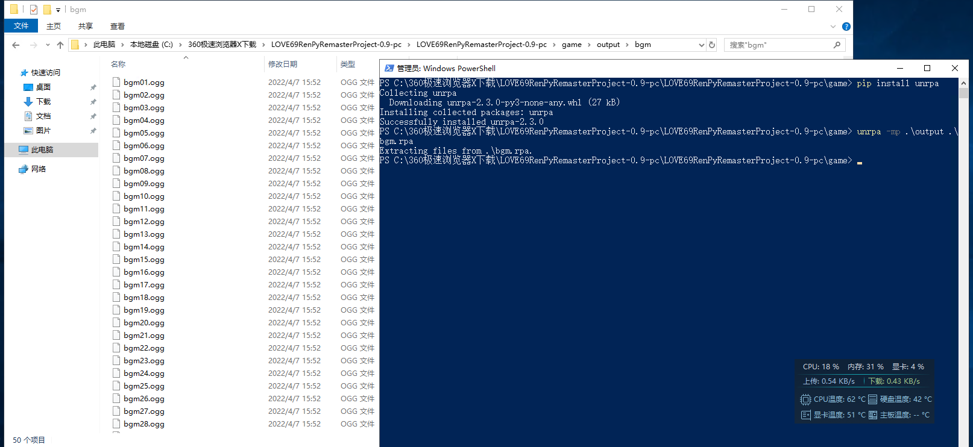Expand the ribbon with the chevron
This screenshot has height=447, width=973.
[x=833, y=27]
